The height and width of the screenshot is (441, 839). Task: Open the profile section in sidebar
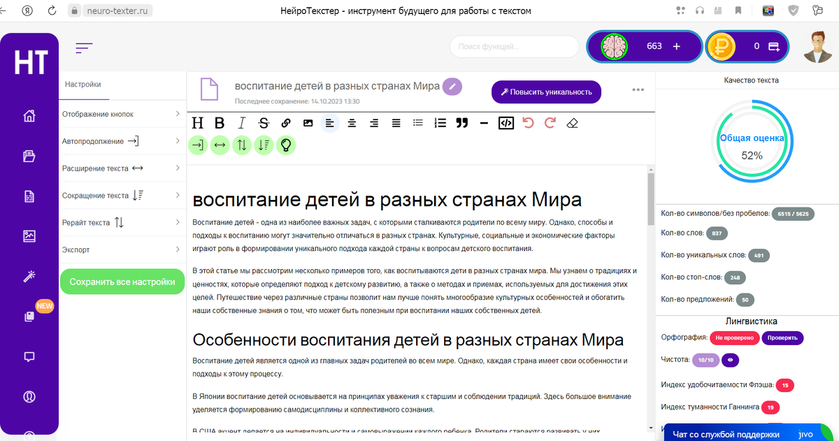click(x=29, y=396)
